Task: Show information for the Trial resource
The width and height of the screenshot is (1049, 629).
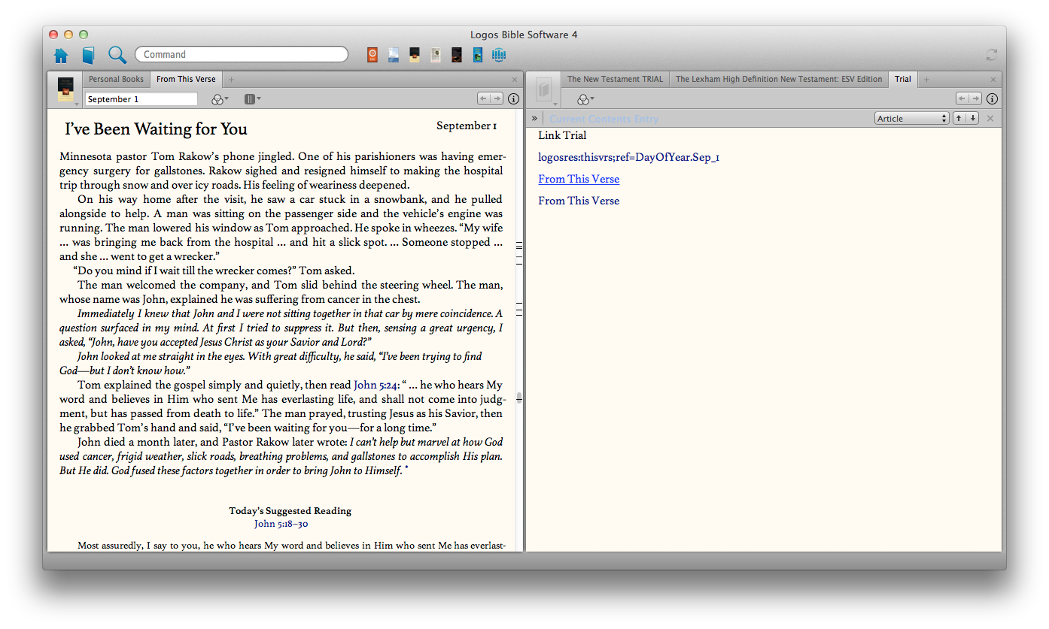Action: (993, 99)
